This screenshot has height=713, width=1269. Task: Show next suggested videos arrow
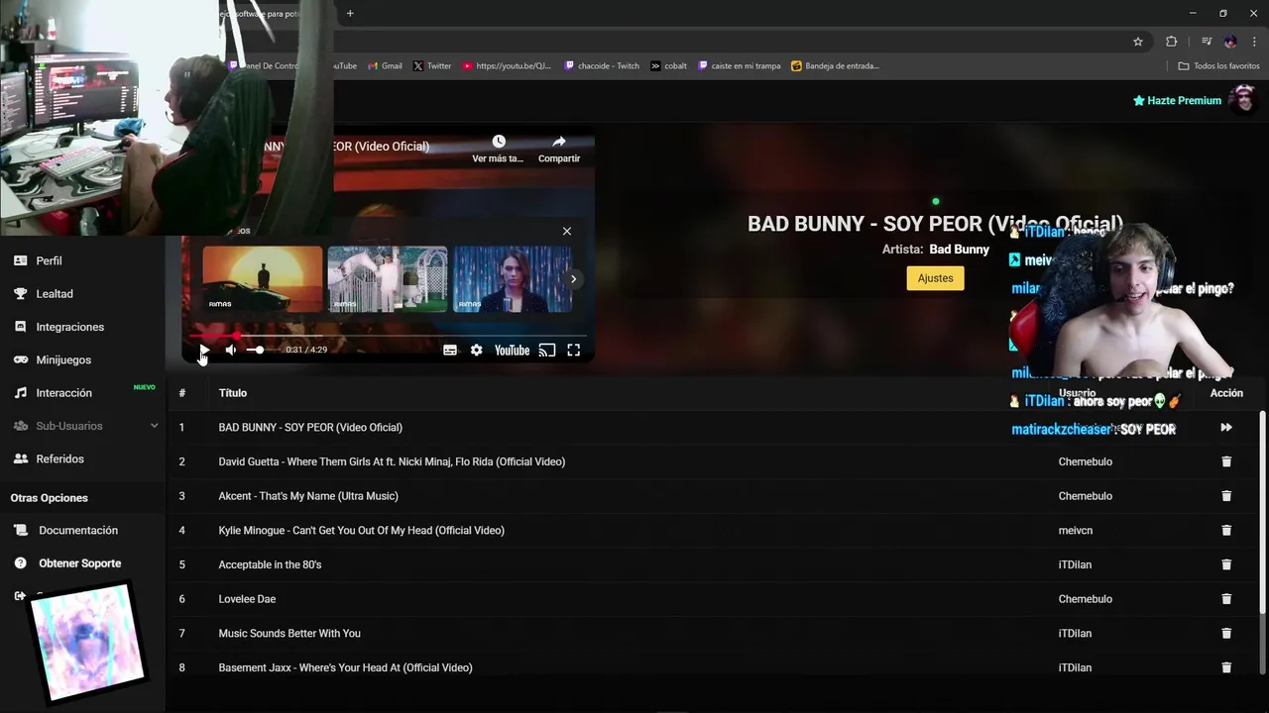point(573,279)
